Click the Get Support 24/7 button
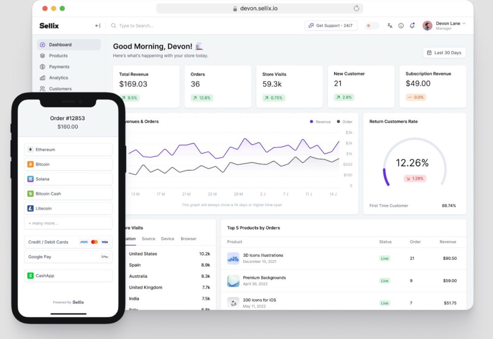Image resolution: width=493 pixels, height=339 pixels. click(331, 25)
